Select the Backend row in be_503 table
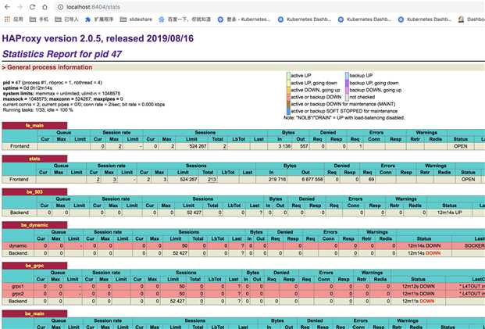485x329 pixels. pyautogui.click(x=244, y=213)
